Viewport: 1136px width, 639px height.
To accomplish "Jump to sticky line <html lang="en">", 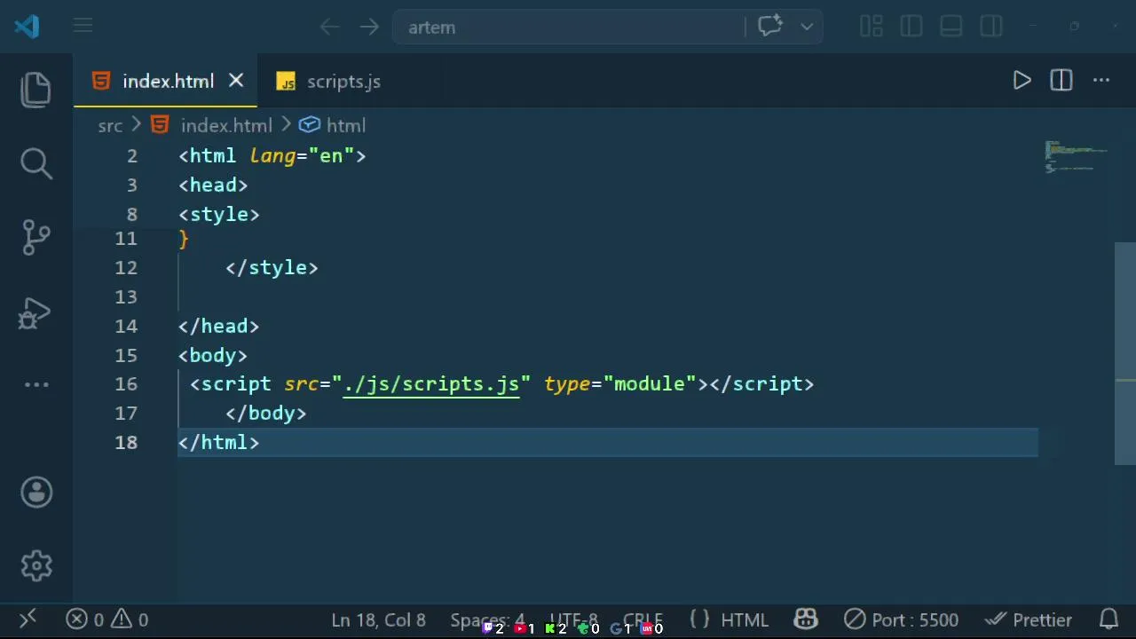I will click(272, 156).
